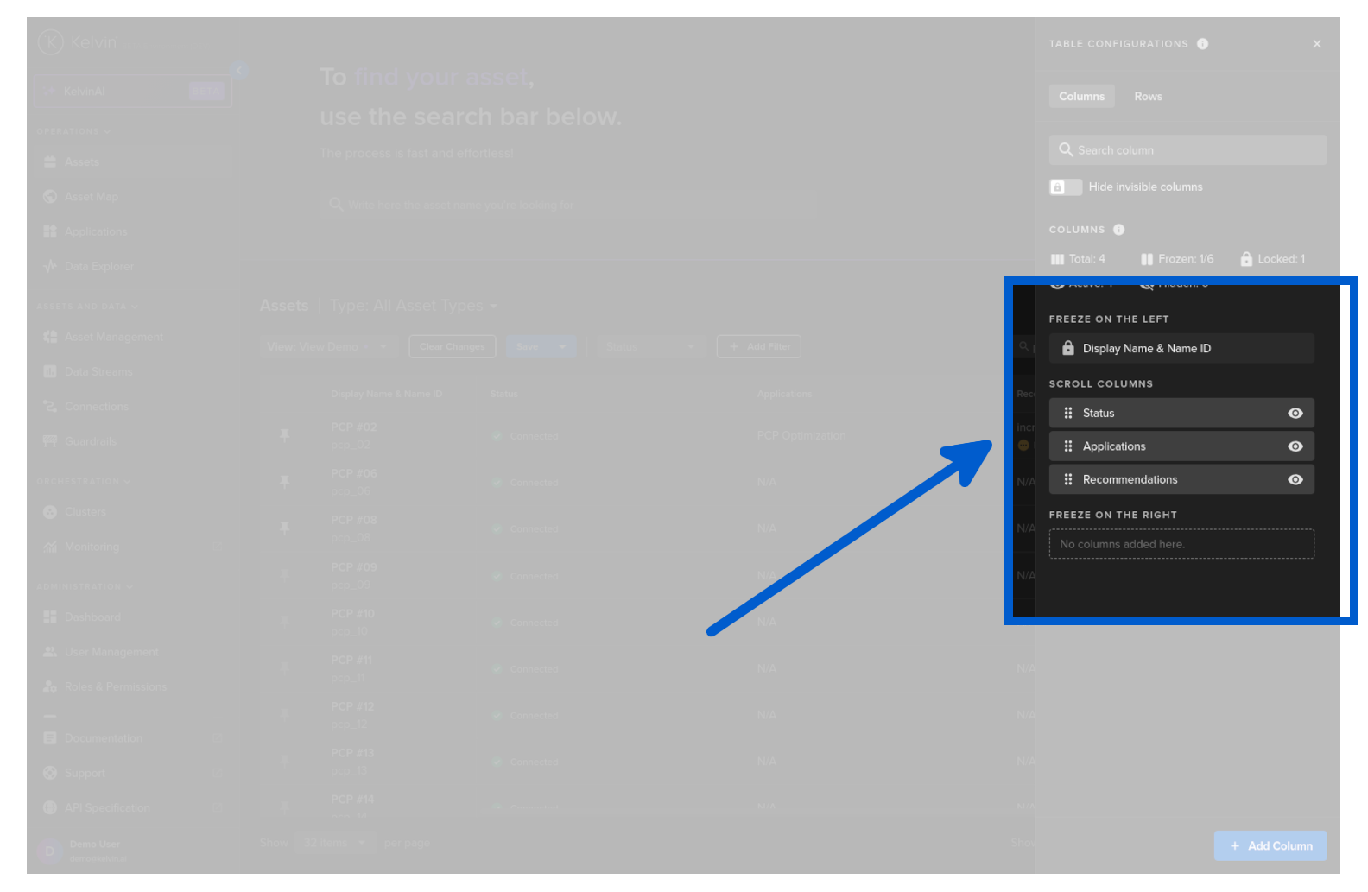The height and width of the screenshot is (892, 1368).
Task: Open Data Explorer in the sidebar
Action: pos(98,267)
